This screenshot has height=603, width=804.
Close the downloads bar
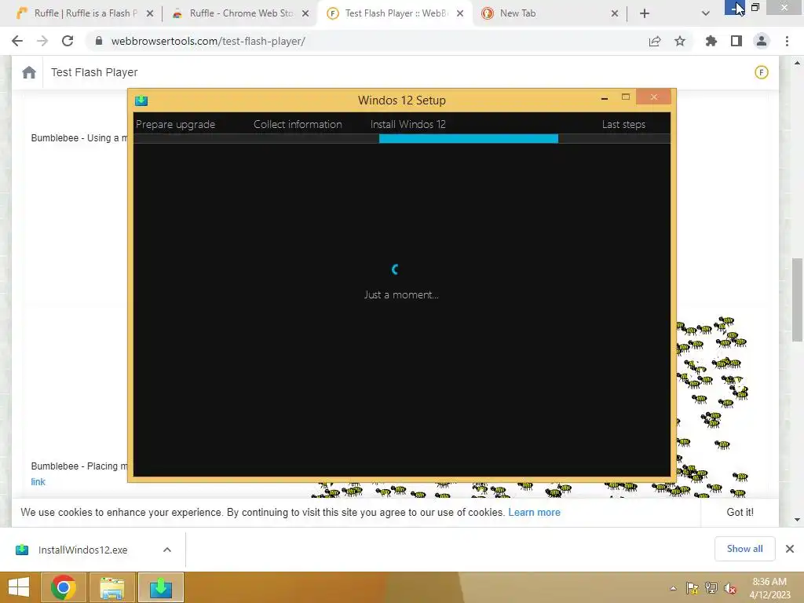pos(790,549)
